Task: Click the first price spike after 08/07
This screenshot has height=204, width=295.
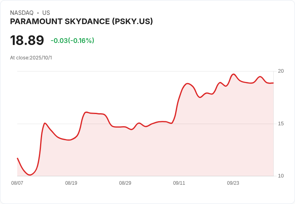Action: click(45, 123)
